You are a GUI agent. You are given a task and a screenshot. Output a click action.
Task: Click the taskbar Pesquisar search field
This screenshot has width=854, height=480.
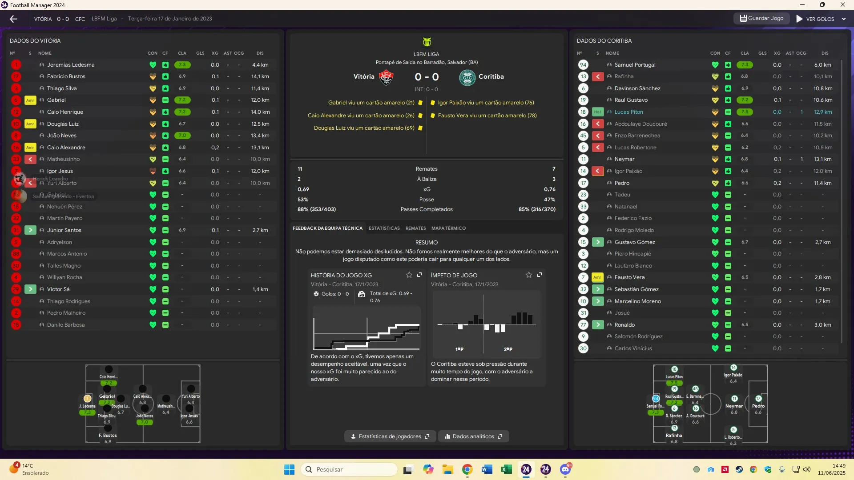tap(349, 469)
